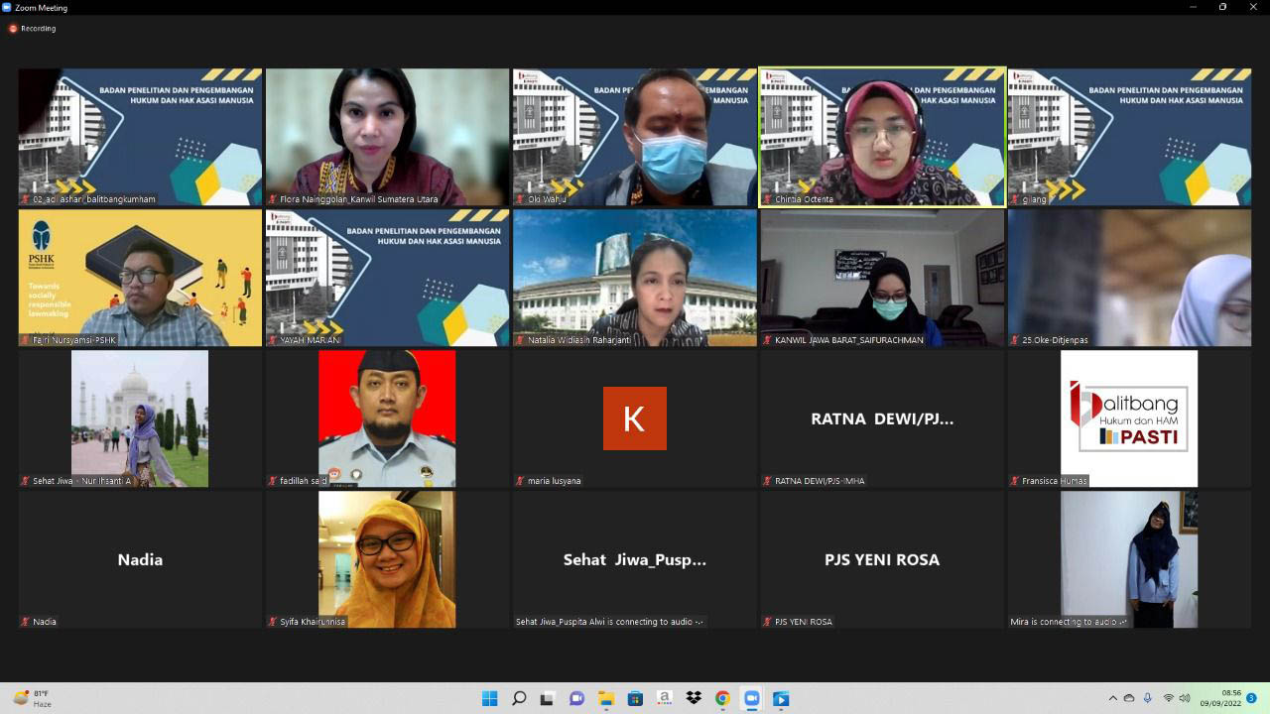Open Wi-Fi network tray icon

point(1168,698)
